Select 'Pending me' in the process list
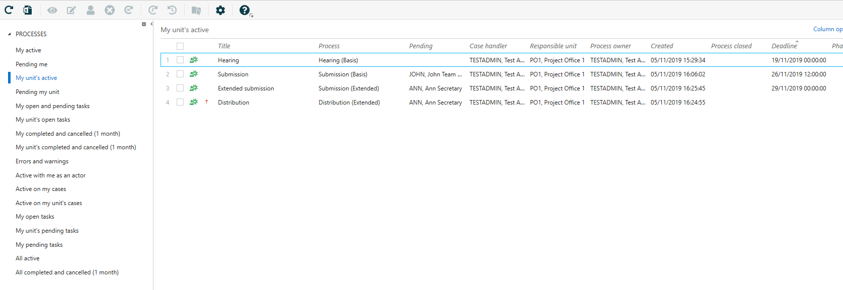Screen dimensions: 843x290 tap(31, 64)
